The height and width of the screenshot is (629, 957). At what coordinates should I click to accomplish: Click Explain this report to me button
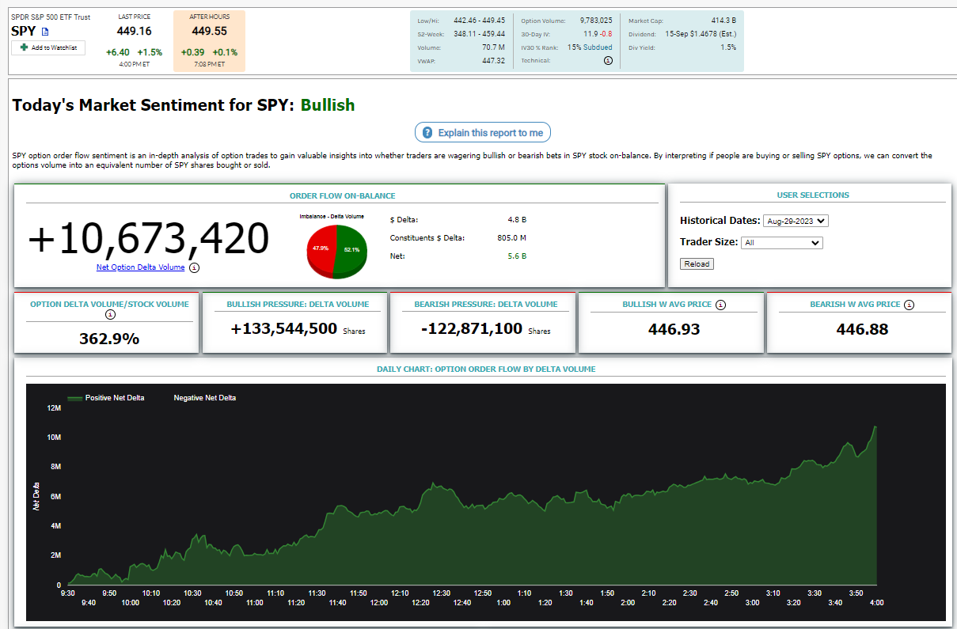(483, 133)
